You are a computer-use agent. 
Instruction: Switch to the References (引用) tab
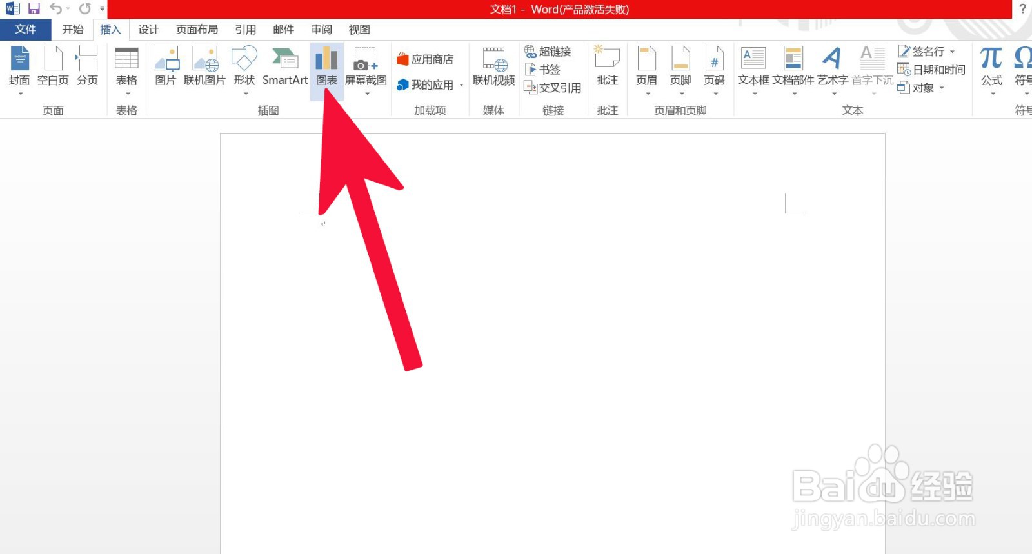click(245, 30)
